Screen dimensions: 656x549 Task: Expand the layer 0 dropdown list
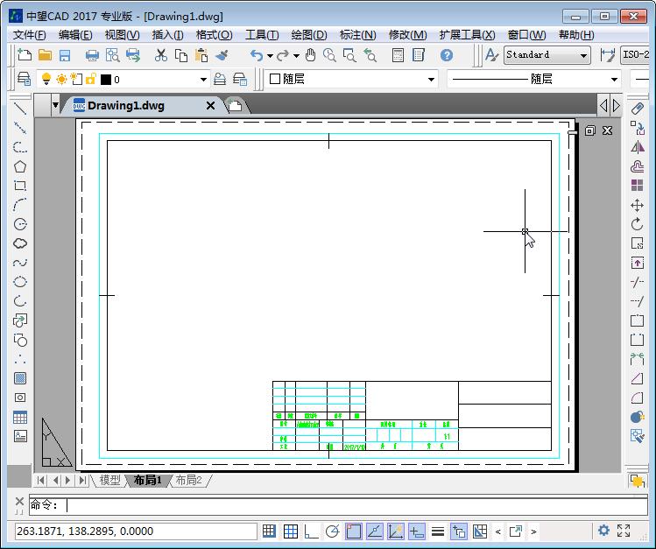tap(203, 80)
